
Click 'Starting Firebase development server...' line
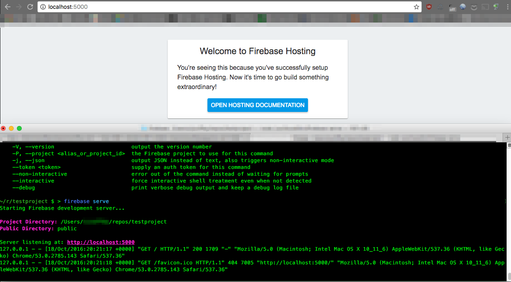pos(62,208)
